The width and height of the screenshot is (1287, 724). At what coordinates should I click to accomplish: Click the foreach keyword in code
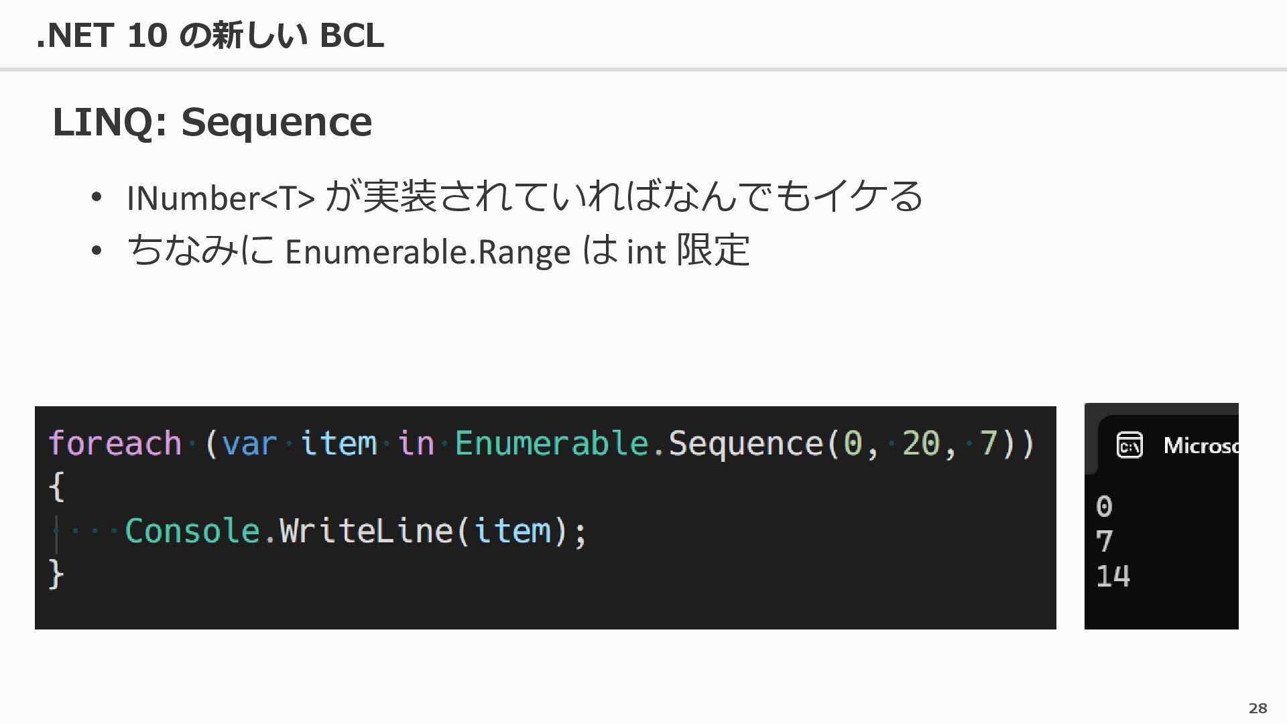pyautogui.click(x=115, y=444)
